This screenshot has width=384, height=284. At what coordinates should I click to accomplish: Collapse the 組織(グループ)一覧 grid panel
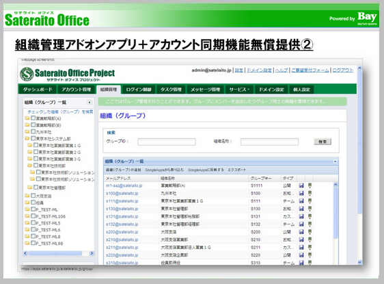tap(335, 162)
